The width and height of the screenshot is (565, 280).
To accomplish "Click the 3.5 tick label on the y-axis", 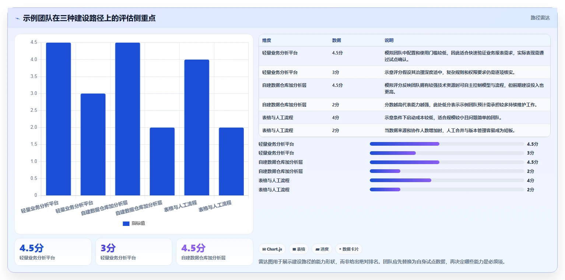I will pyautogui.click(x=34, y=77).
